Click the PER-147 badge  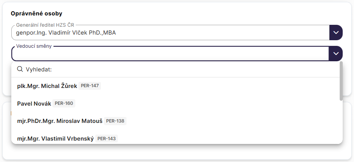(90, 86)
